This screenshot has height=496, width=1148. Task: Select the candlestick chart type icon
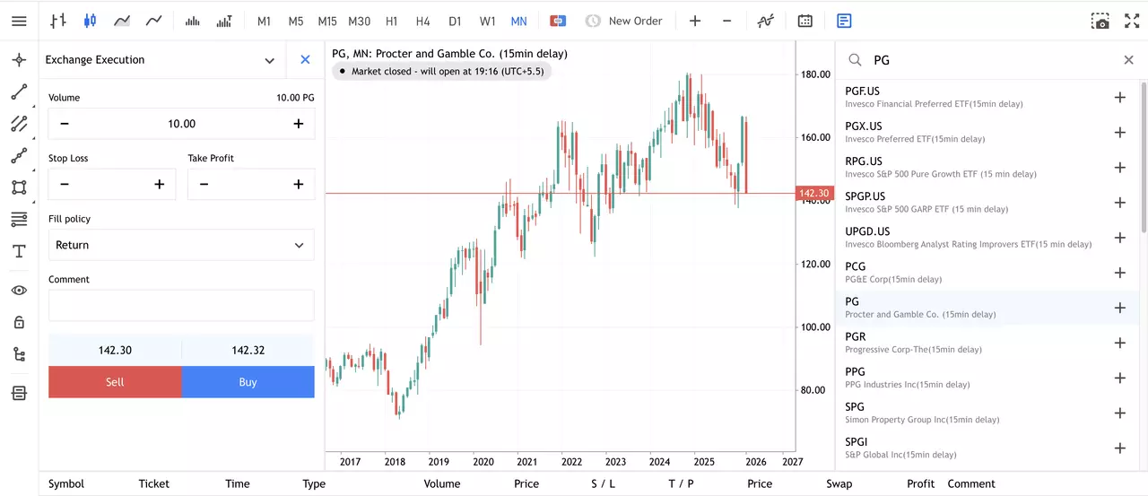pyautogui.click(x=90, y=21)
